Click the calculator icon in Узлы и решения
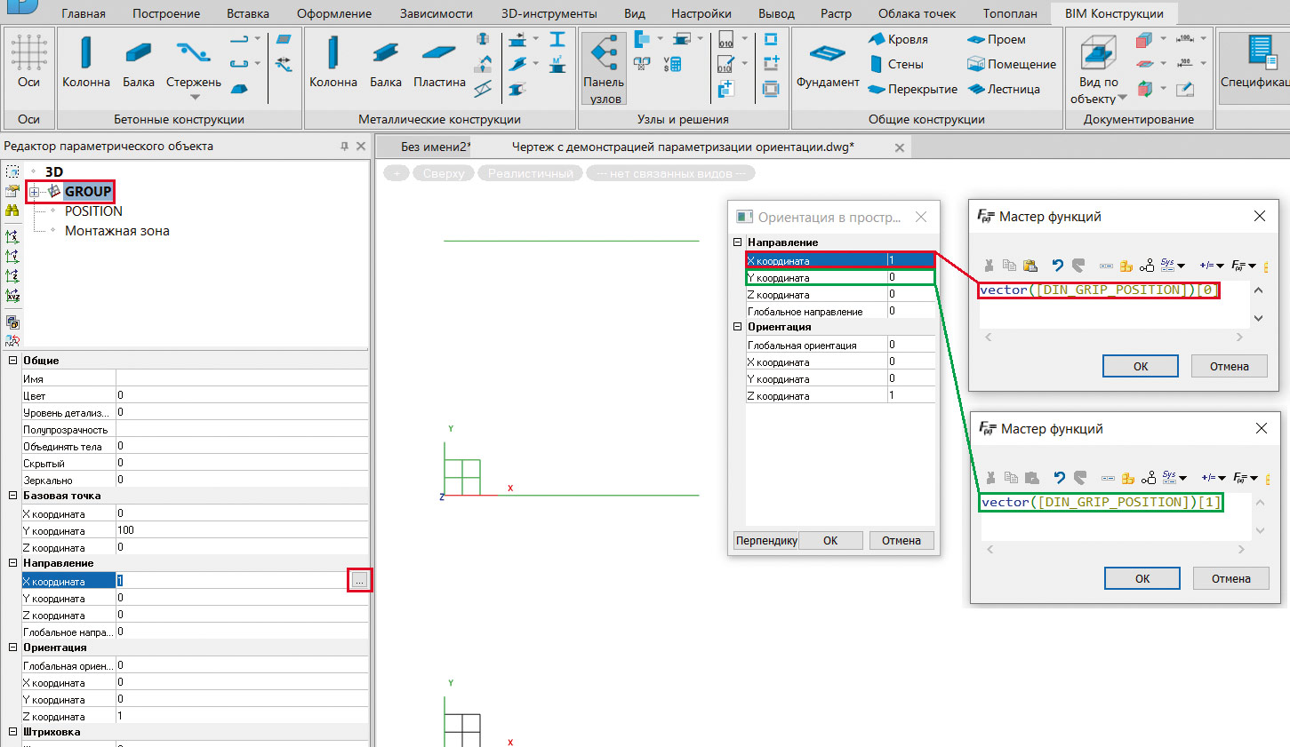The height and width of the screenshot is (747, 1290). (673, 63)
